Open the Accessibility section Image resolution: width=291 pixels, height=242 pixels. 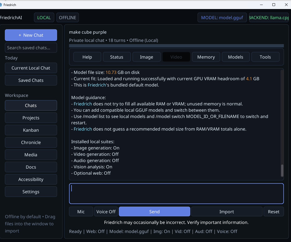pyautogui.click(x=31, y=179)
